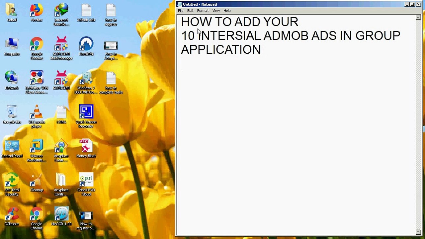Click the Notepad title bar icon
425x239 pixels.
point(180,4)
